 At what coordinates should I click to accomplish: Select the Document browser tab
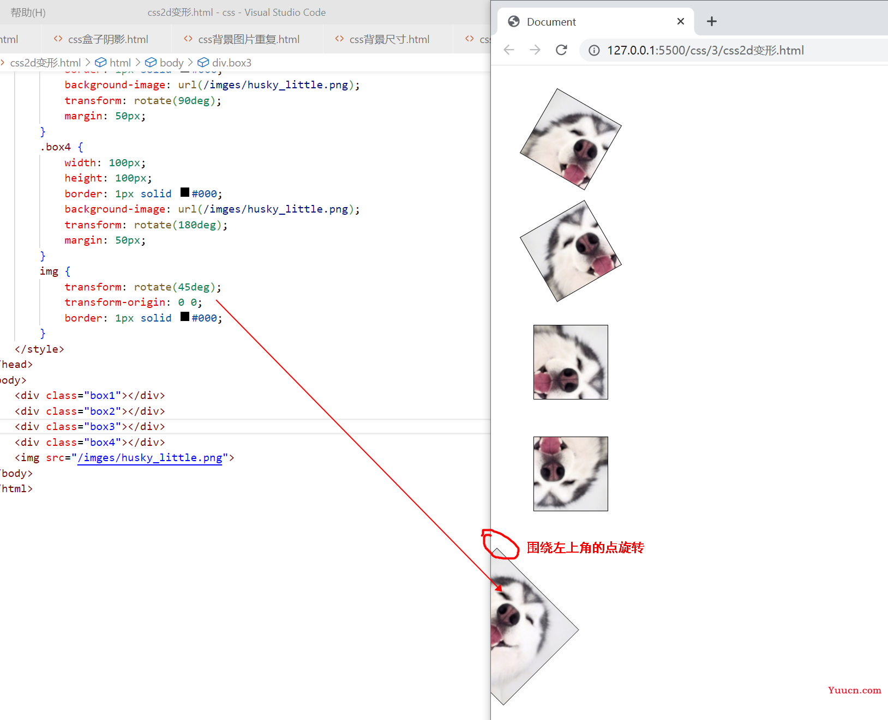tap(596, 22)
